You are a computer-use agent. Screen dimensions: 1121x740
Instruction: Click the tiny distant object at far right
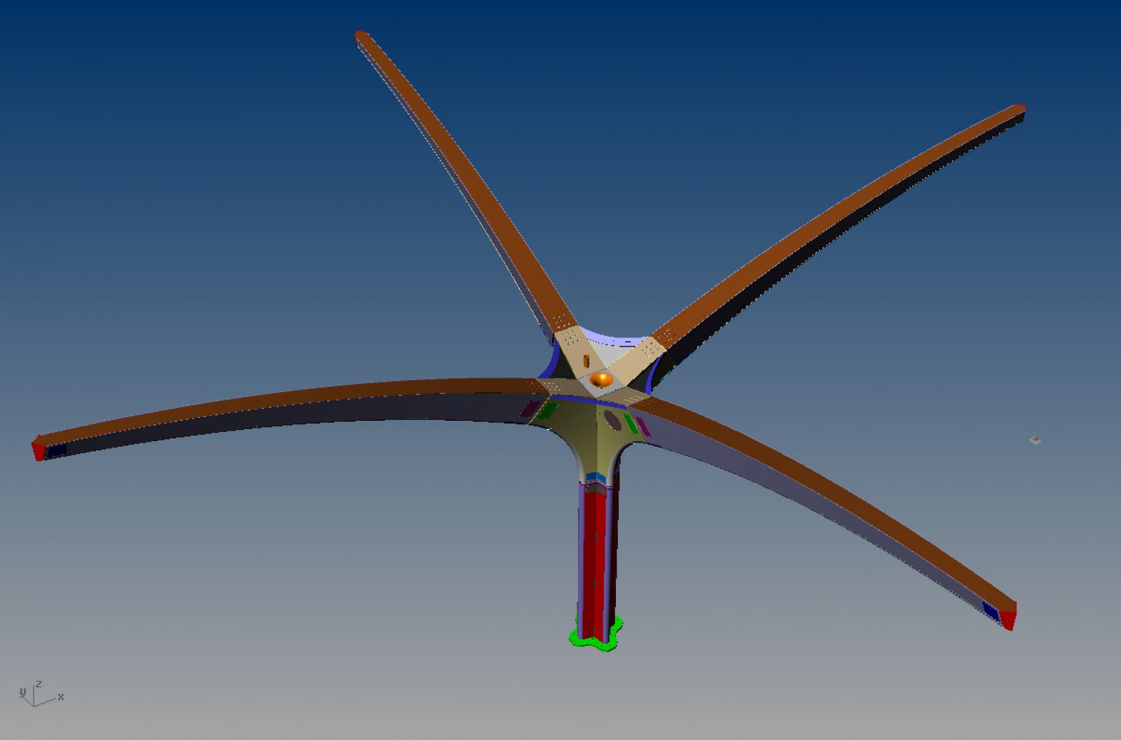point(1035,440)
